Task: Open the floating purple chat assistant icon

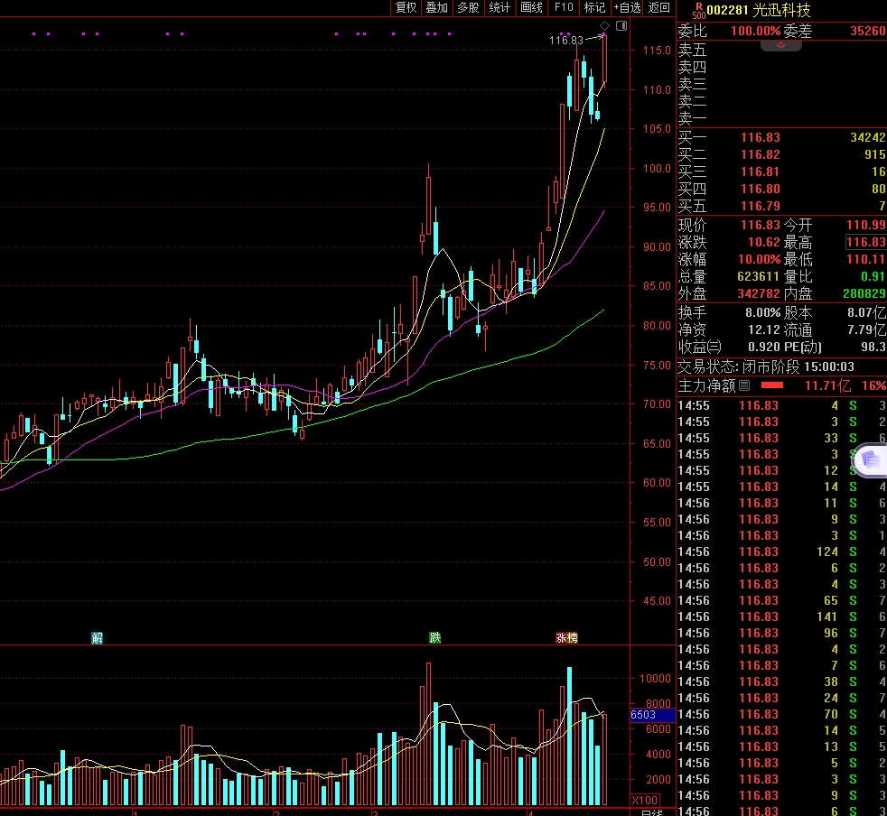Action: point(870,459)
